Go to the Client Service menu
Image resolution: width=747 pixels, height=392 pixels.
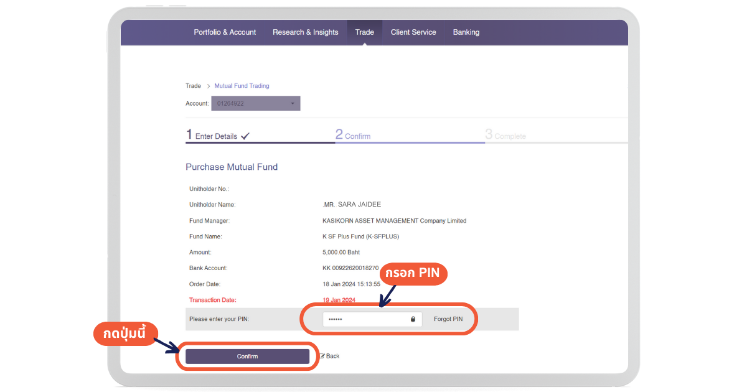pos(413,32)
